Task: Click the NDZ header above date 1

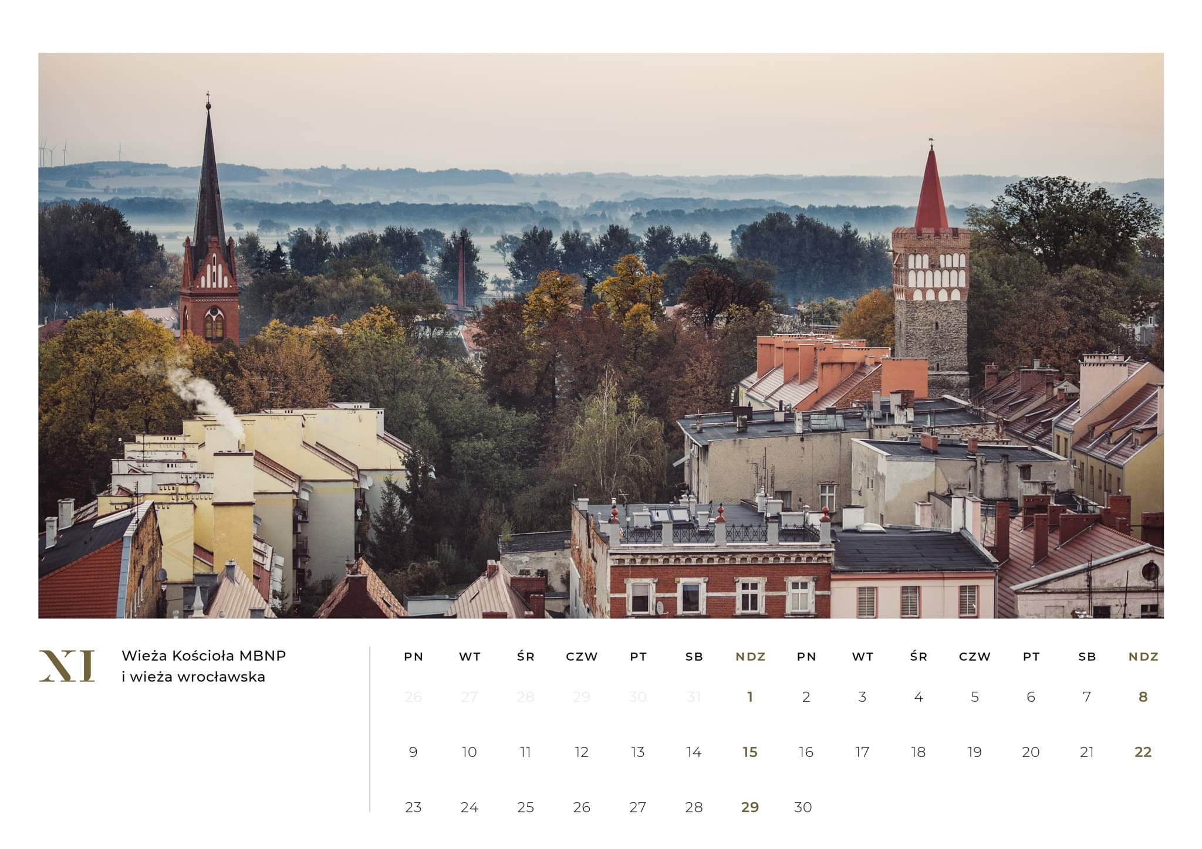Action: [750, 657]
